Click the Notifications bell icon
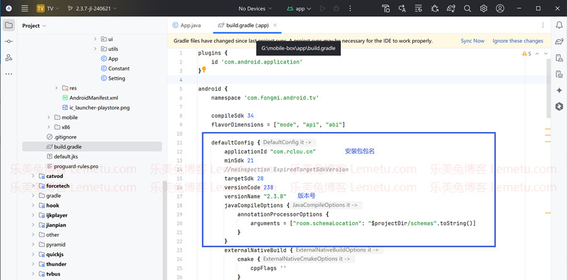Screen dimensions: 567x280 [x=559, y=25]
